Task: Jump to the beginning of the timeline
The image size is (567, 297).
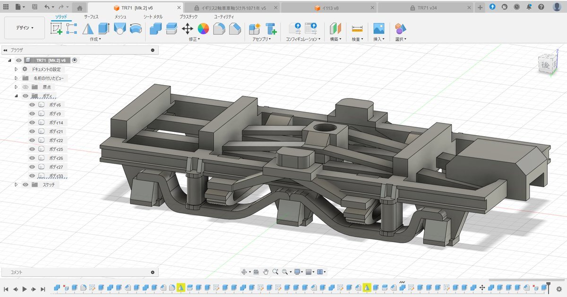Action: [6, 288]
